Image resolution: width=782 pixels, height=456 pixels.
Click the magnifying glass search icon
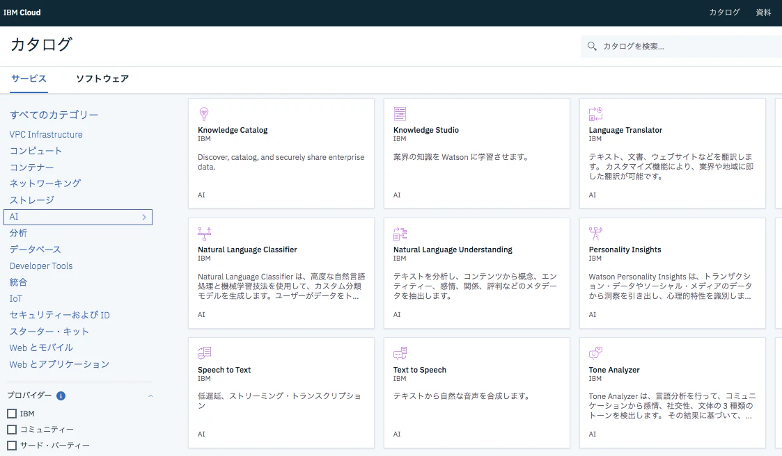click(x=592, y=47)
